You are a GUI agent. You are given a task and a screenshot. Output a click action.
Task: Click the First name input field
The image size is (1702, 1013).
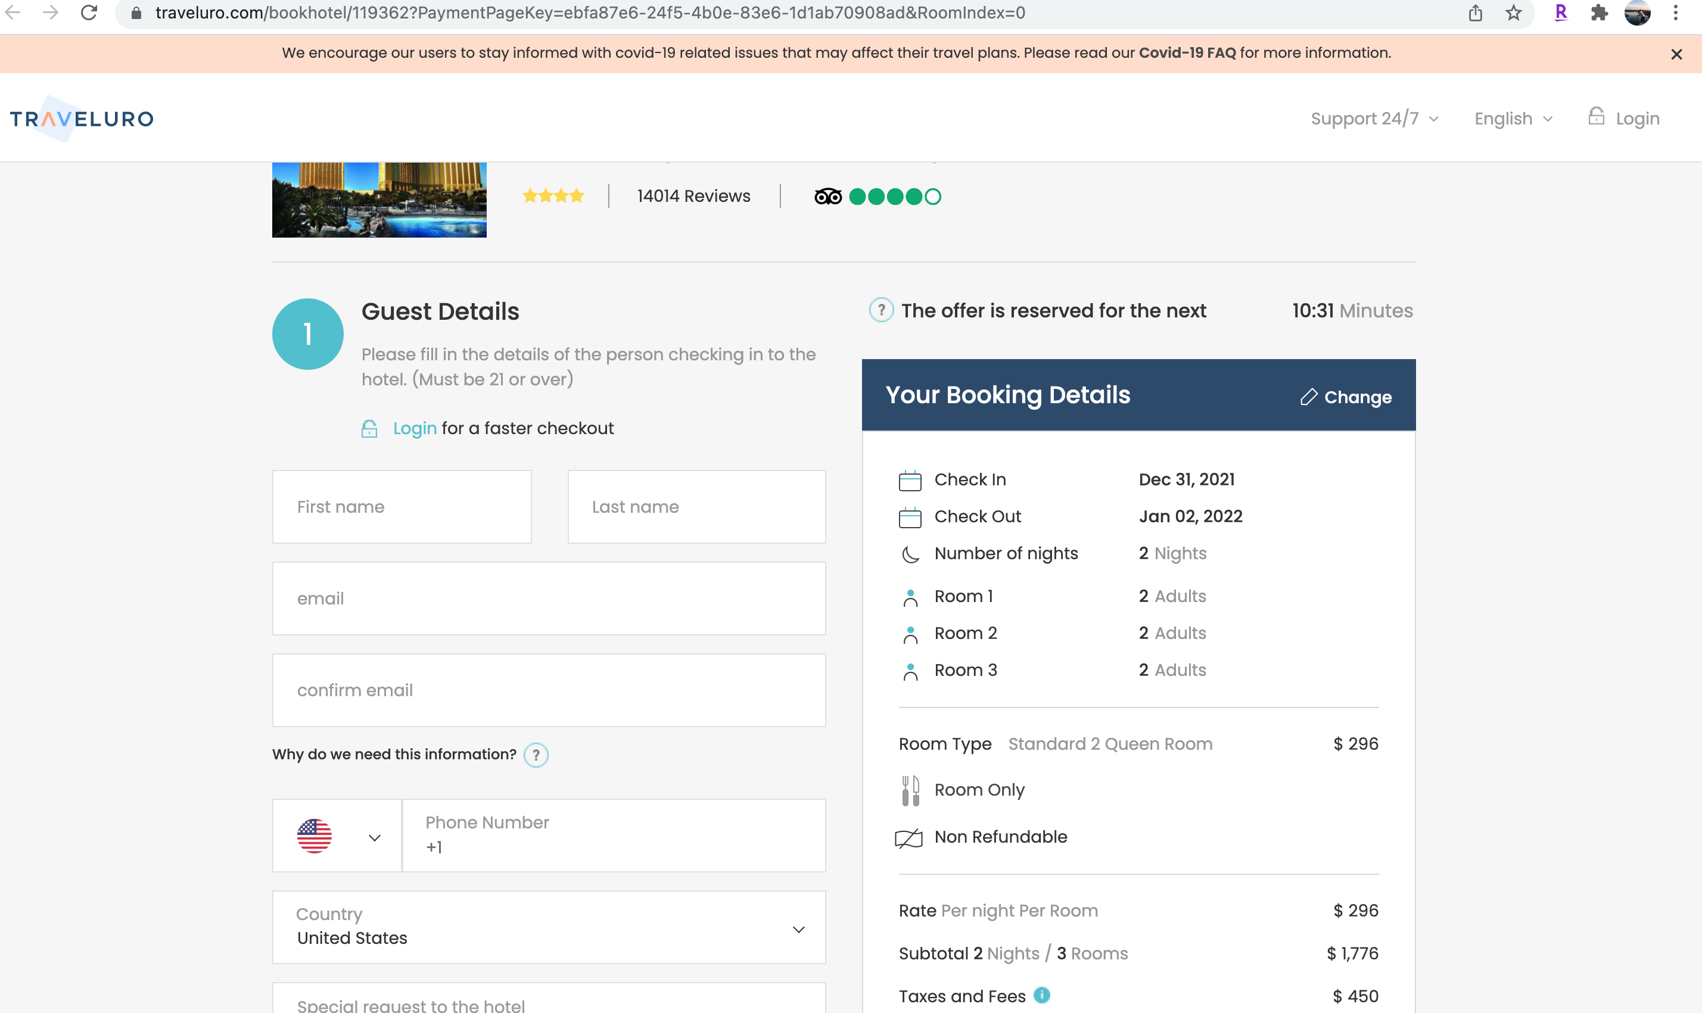[402, 506]
